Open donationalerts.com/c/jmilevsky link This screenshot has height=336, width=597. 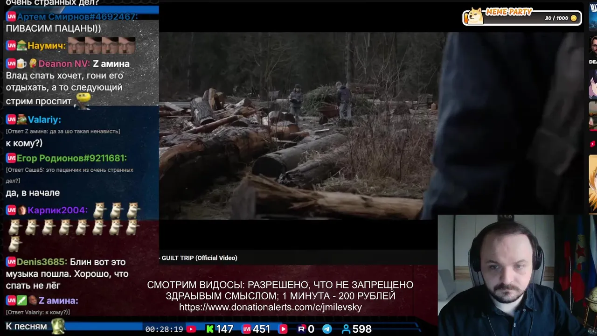point(271,307)
